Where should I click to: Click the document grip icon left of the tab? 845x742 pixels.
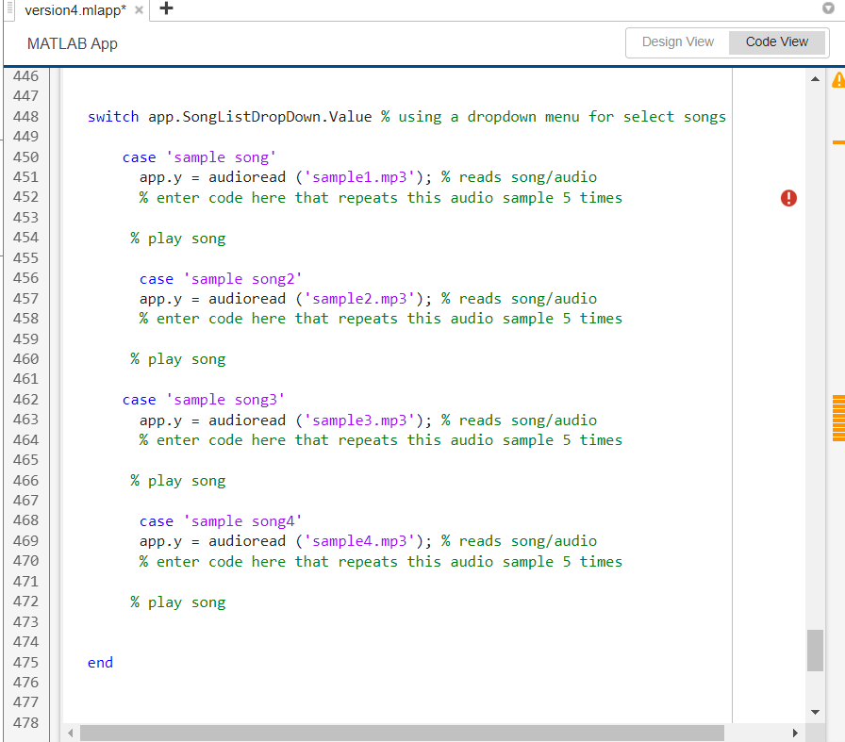click(x=9, y=9)
